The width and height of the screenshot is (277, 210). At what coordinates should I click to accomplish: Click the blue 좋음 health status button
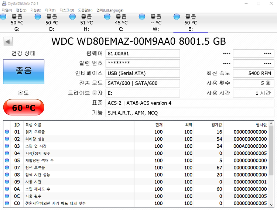click(24, 72)
